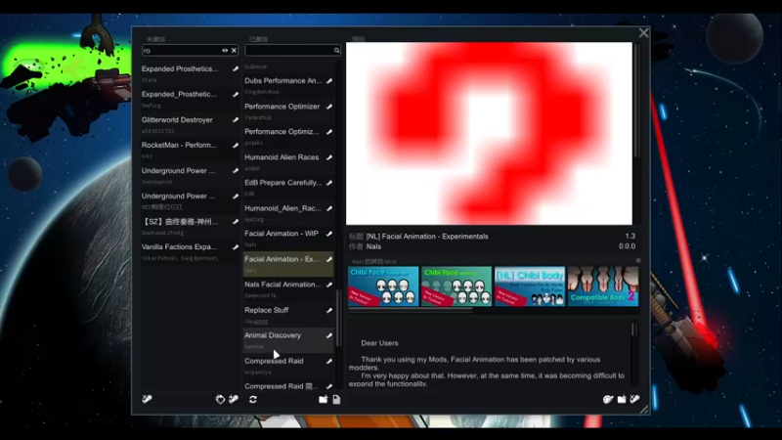This screenshot has width=782, height=440.
Task: Select Humanoid_Alien_Rac... by leafzxg
Action: click(288, 212)
